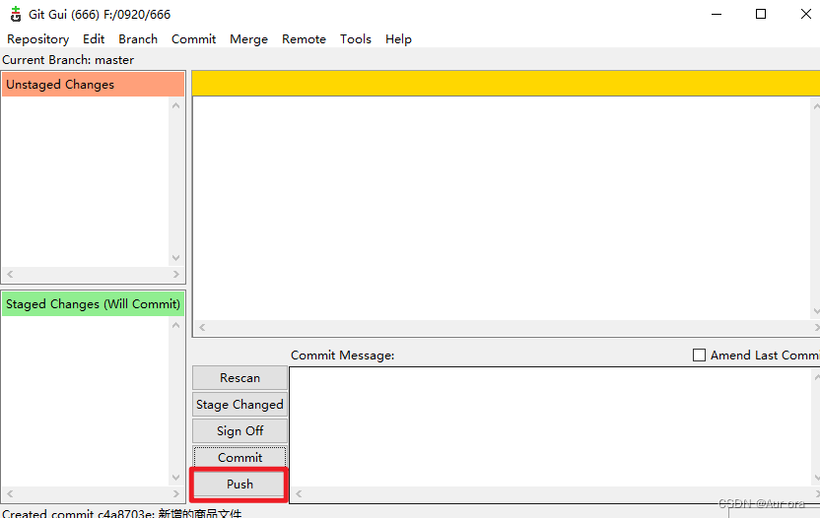Open the Repository menu
Viewport: 820px width, 518px height.
tap(37, 39)
